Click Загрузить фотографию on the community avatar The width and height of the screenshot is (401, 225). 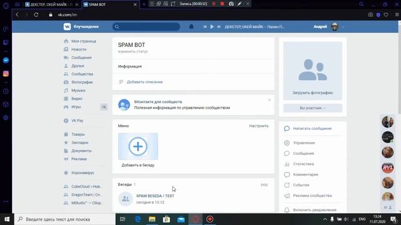pos(313,93)
